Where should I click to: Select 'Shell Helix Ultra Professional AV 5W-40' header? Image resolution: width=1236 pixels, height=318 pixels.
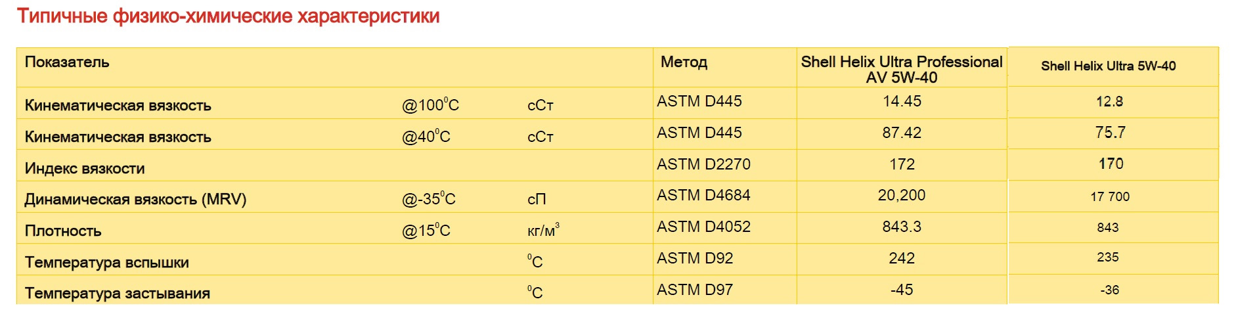(902, 69)
